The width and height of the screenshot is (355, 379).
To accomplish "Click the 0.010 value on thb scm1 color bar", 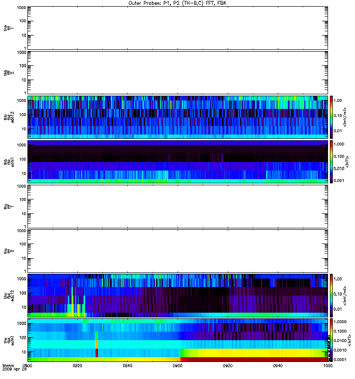I will (x=339, y=169).
